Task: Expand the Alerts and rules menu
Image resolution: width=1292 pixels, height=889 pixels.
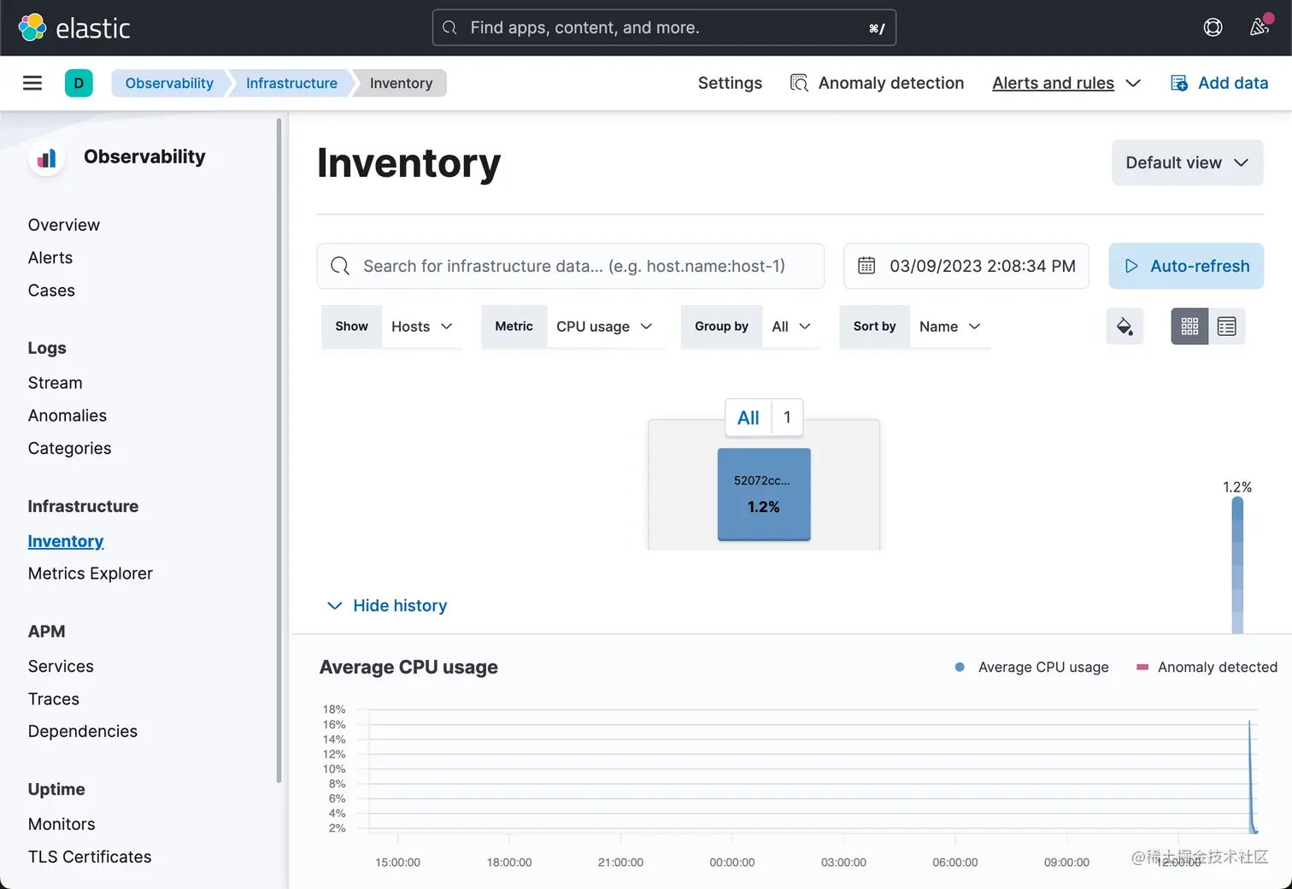Action: pyautogui.click(x=1066, y=83)
